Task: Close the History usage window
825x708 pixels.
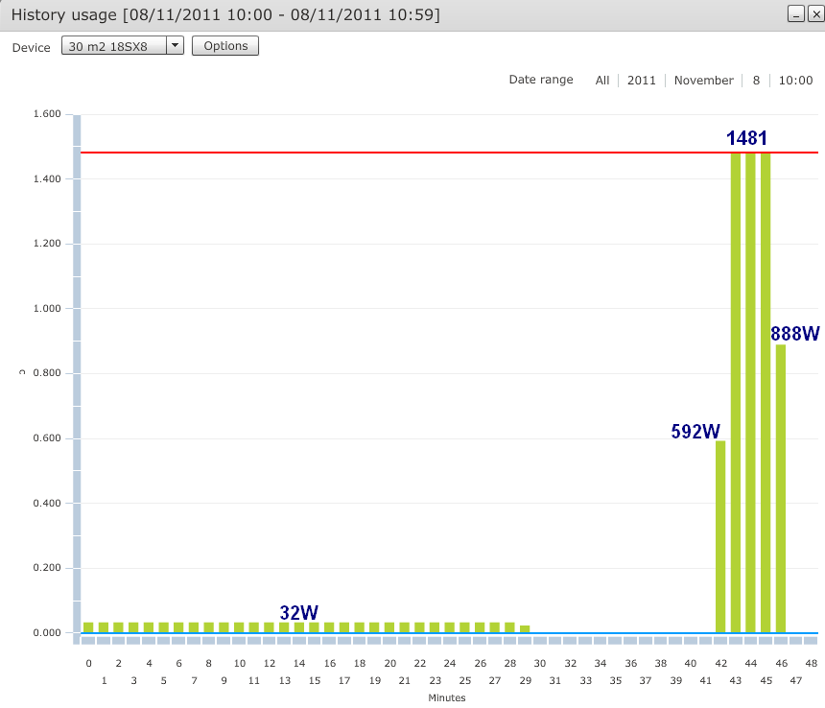Action: click(x=812, y=13)
